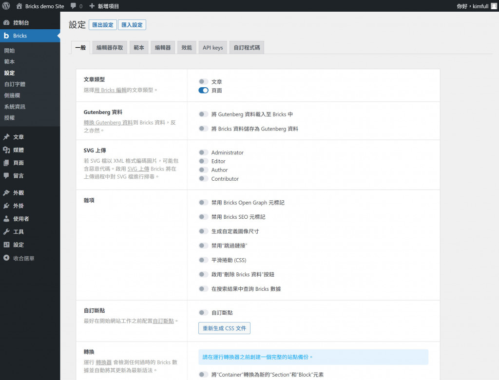
Task: Enable SVG upload for Editor
Action: tap(203, 161)
